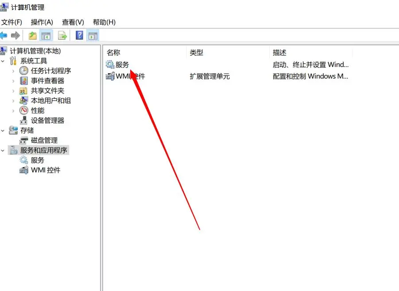Toggle the Show/Hide Action Pane icon
The height and width of the screenshot is (291, 399).
[x=93, y=35]
